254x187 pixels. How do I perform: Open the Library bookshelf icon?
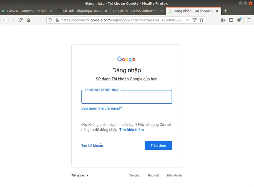click(223, 20)
